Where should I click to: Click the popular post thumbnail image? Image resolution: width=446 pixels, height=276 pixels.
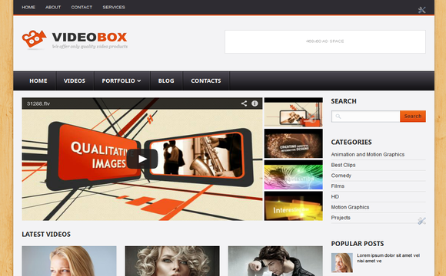click(x=342, y=263)
